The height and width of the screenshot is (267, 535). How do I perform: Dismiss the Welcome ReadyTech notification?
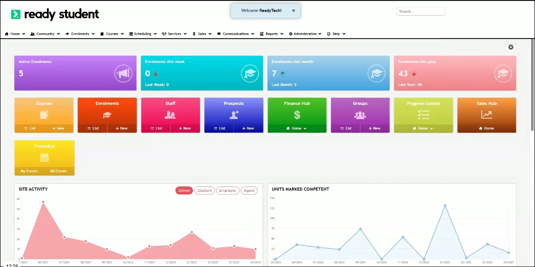[293, 11]
